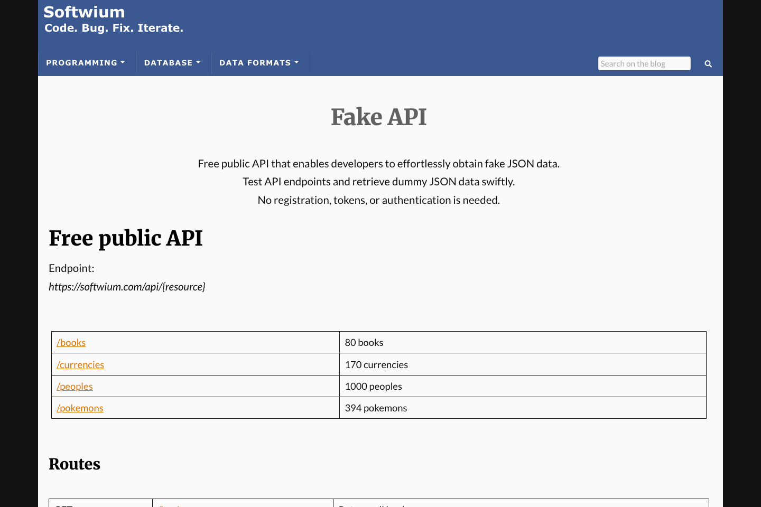Click the 'Free public API' heading

pyautogui.click(x=126, y=239)
